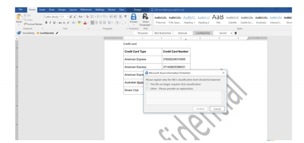Align text right
304x143 pixels.
(100, 23)
